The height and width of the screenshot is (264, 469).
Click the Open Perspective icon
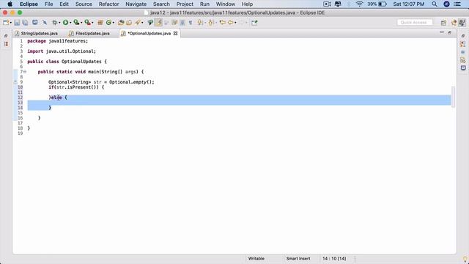point(443,23)
